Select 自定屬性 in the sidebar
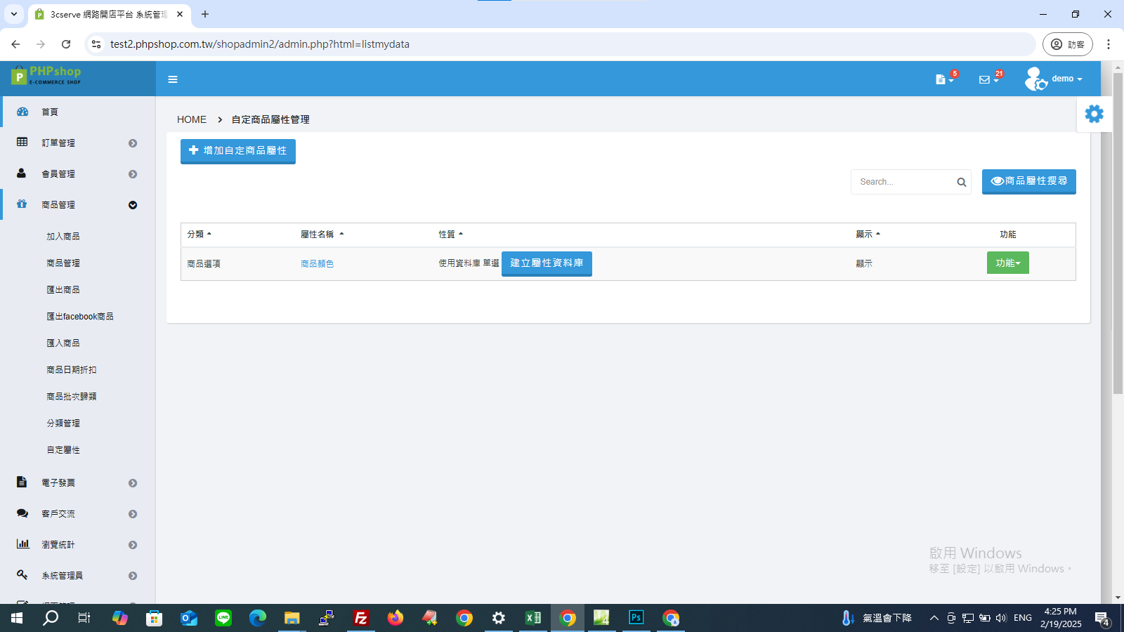This screenshot has width=1124, height=632. (x=63, y=450)
